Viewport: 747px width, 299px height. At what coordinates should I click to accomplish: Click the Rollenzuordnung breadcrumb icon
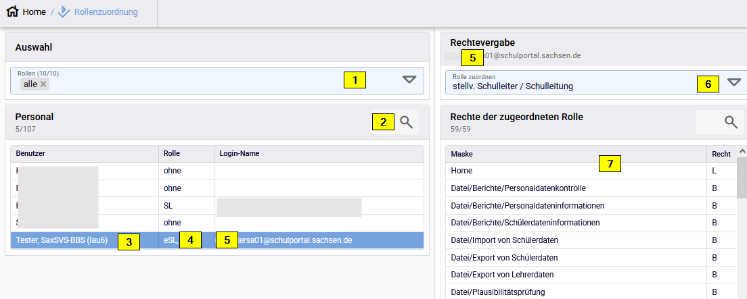[x=64, y=12]
